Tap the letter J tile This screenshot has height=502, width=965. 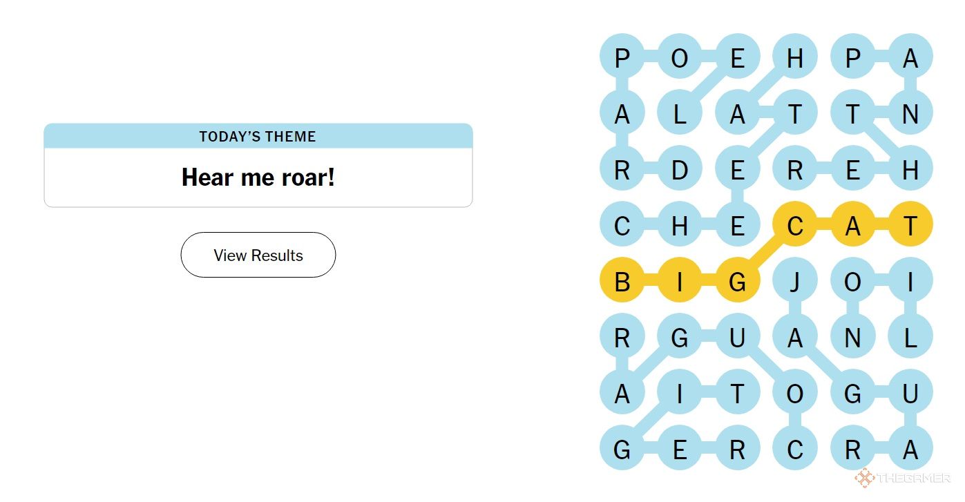click(x=795, y=281)
